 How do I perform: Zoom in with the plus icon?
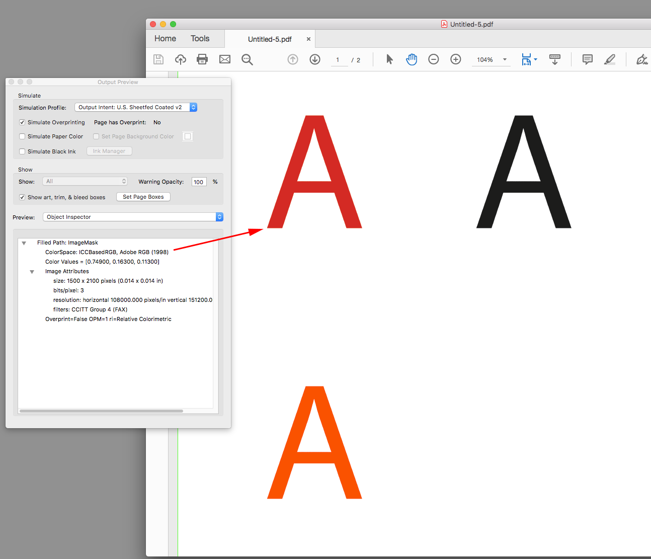[456, 59]
